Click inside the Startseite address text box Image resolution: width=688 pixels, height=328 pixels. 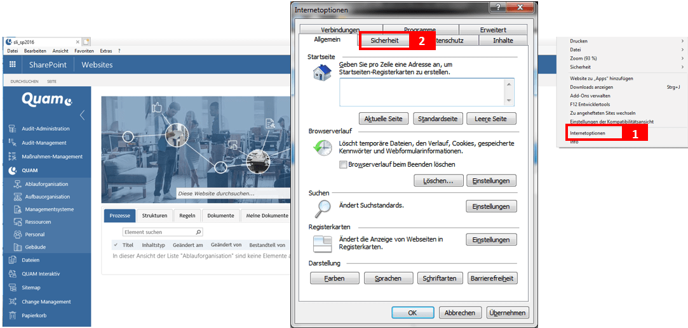[x=422, y=92]
